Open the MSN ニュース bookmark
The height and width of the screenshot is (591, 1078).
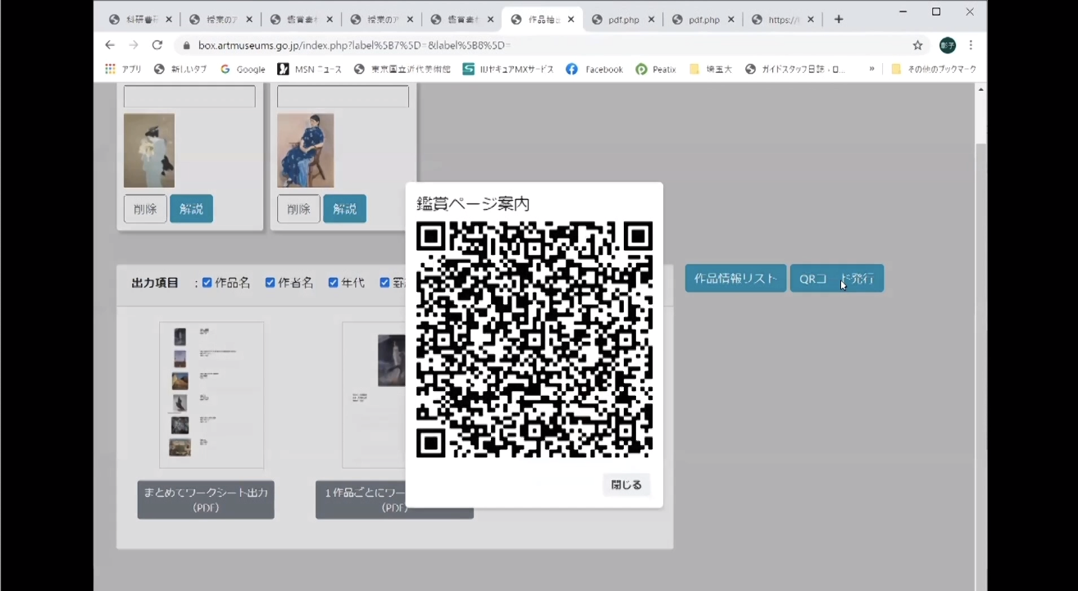point(309,70)
